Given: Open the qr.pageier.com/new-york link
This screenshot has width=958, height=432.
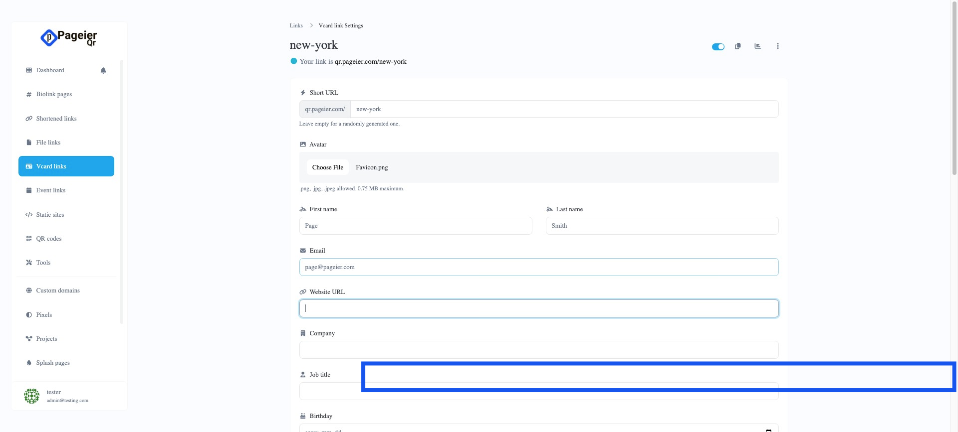Looking at the screenshot, I should pyautogui.click(x=370, y=62).
